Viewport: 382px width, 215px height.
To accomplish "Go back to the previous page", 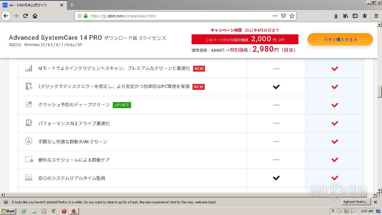I will click(6, 16).
